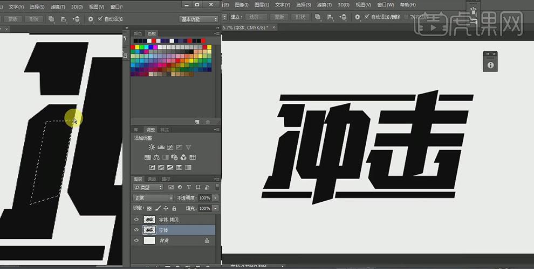Hide the 字体 拷贝 layer
Viewport: 534px width, 269px height.
tap(136, 220)
